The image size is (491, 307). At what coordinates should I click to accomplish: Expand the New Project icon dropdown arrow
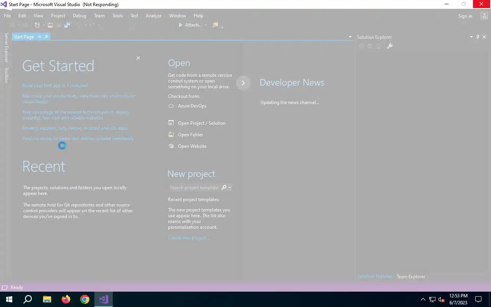click(x=43, y=25)
